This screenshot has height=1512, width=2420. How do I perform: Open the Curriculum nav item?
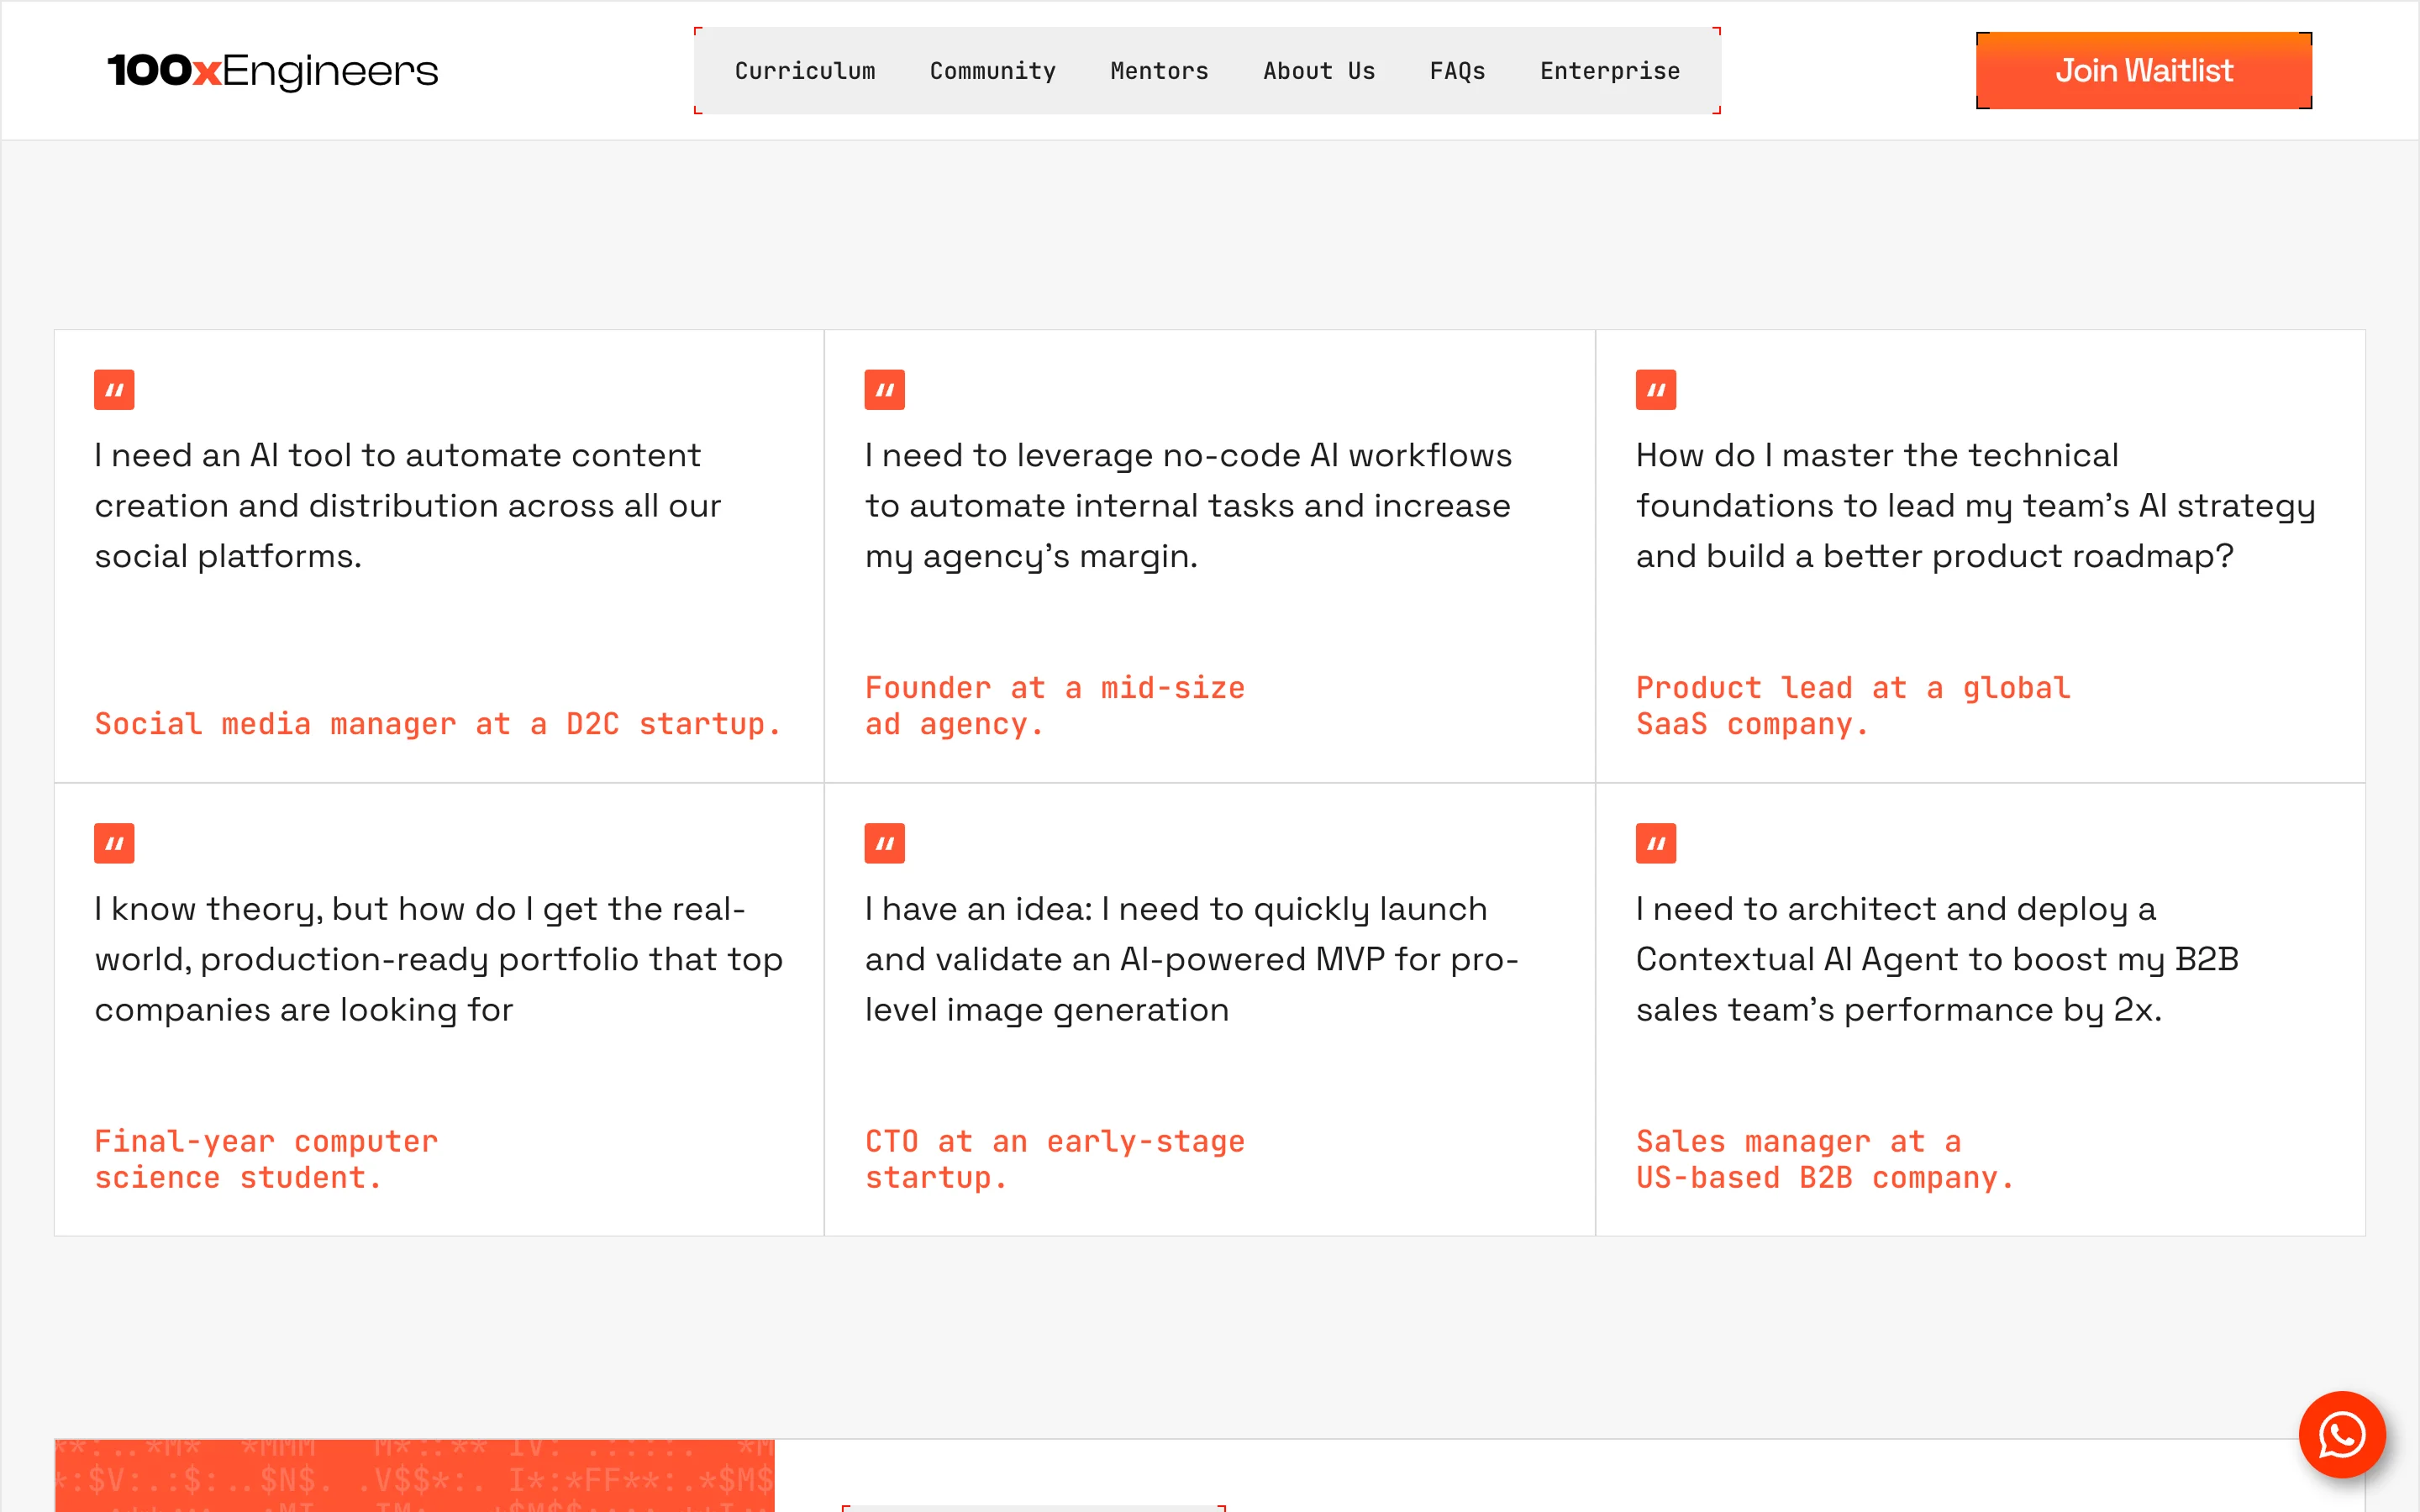[x=804, y=71]
